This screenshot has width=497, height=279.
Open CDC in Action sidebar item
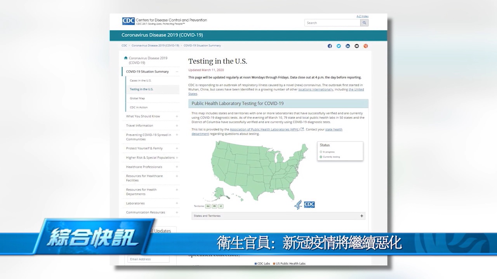point(139,107)
